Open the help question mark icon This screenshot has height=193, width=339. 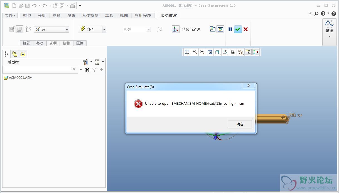(334, 13)
